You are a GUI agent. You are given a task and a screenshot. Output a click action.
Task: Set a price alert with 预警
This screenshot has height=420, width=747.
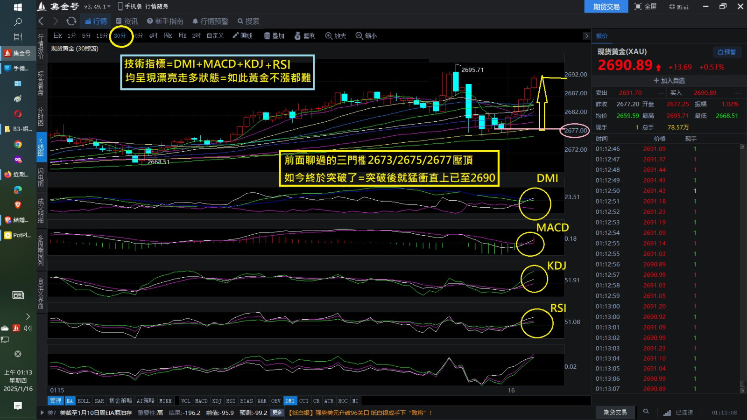tap(726, 52)
